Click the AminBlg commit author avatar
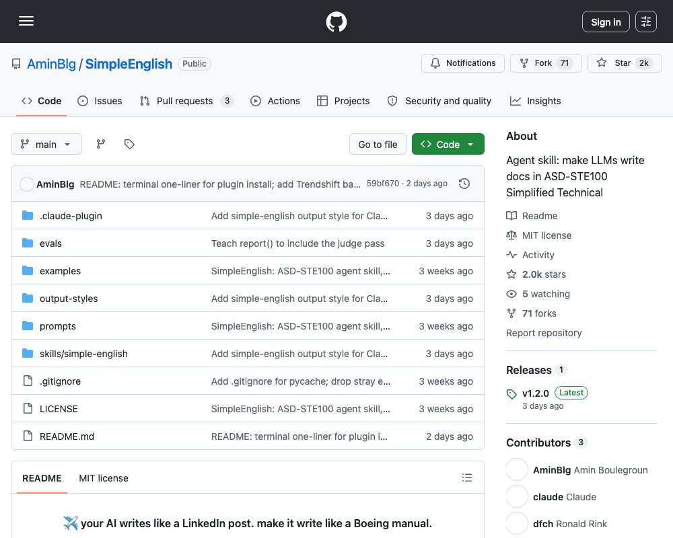This screenshot has width=673, height=538. [27, 184]
